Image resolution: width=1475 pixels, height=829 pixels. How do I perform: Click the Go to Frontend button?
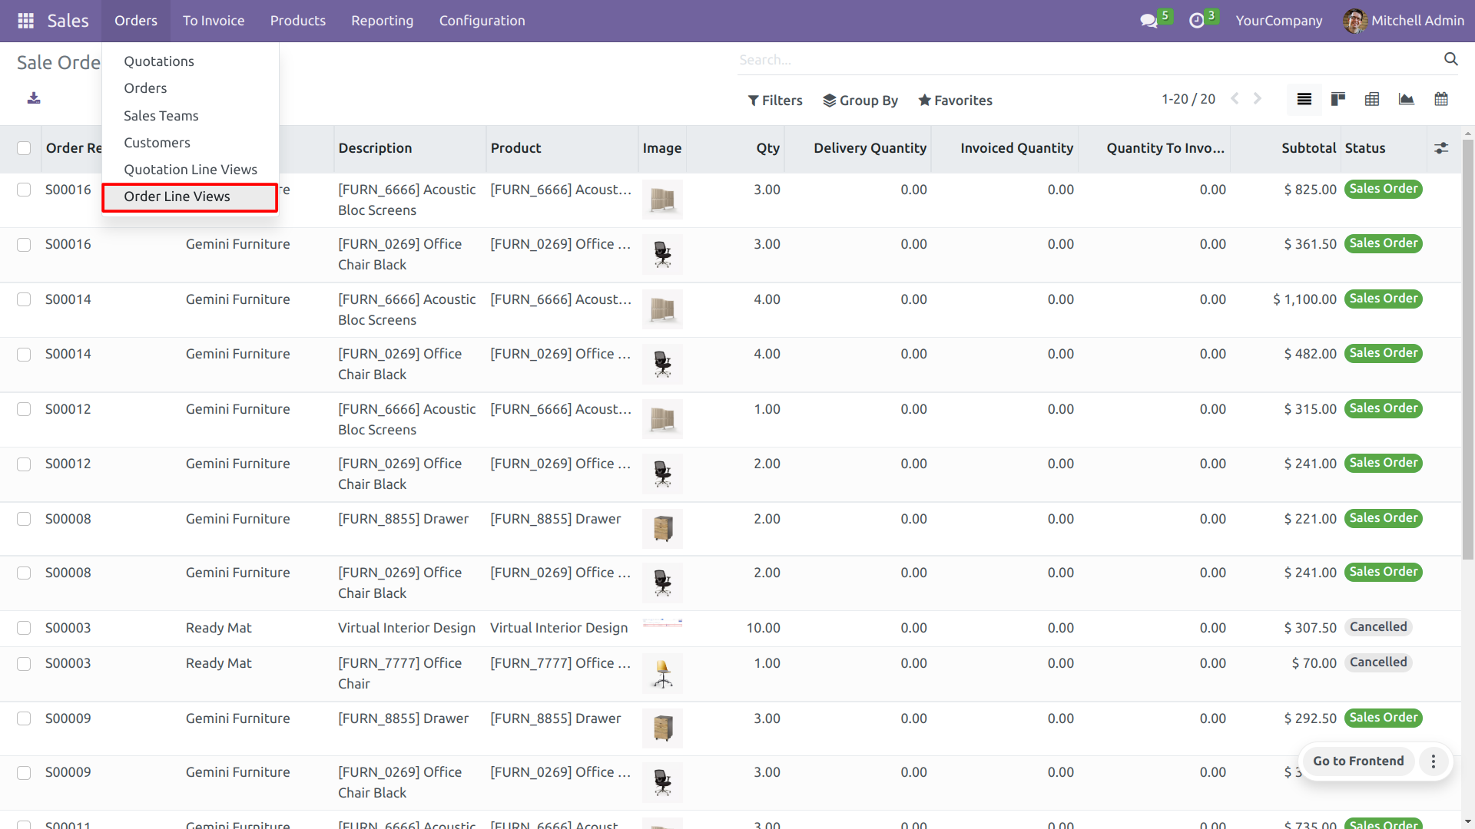tap(1357, 761)
